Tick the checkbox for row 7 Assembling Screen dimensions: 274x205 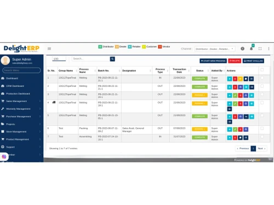click(x=262, y=137)
